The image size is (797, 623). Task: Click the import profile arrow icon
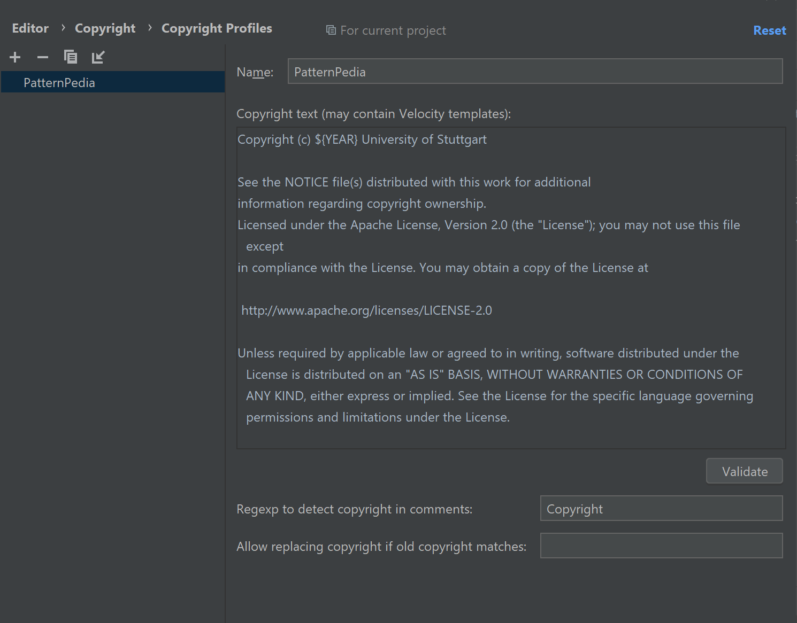tap(98, 57)
